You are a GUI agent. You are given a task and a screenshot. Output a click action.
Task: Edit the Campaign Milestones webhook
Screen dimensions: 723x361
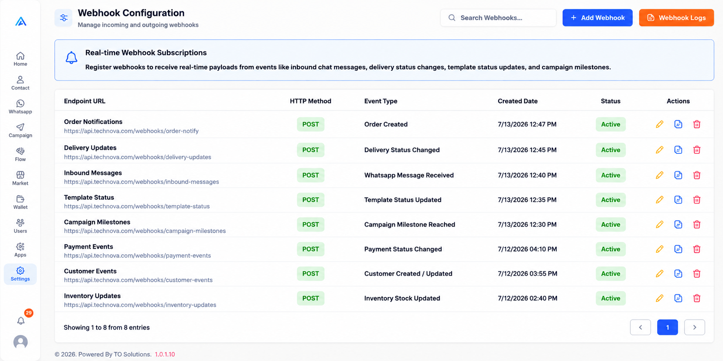pos(659,224)
